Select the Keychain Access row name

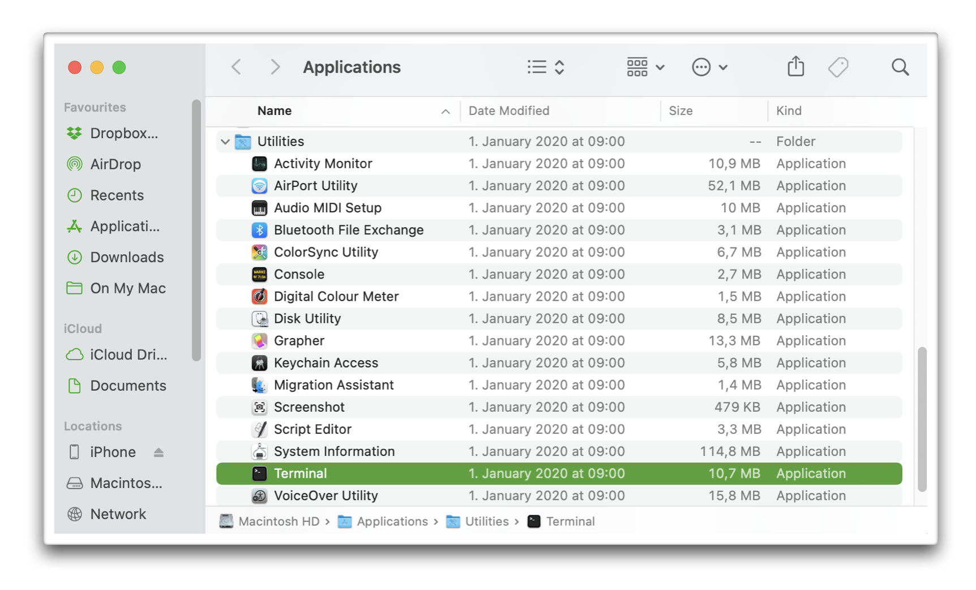pos(326,362)
